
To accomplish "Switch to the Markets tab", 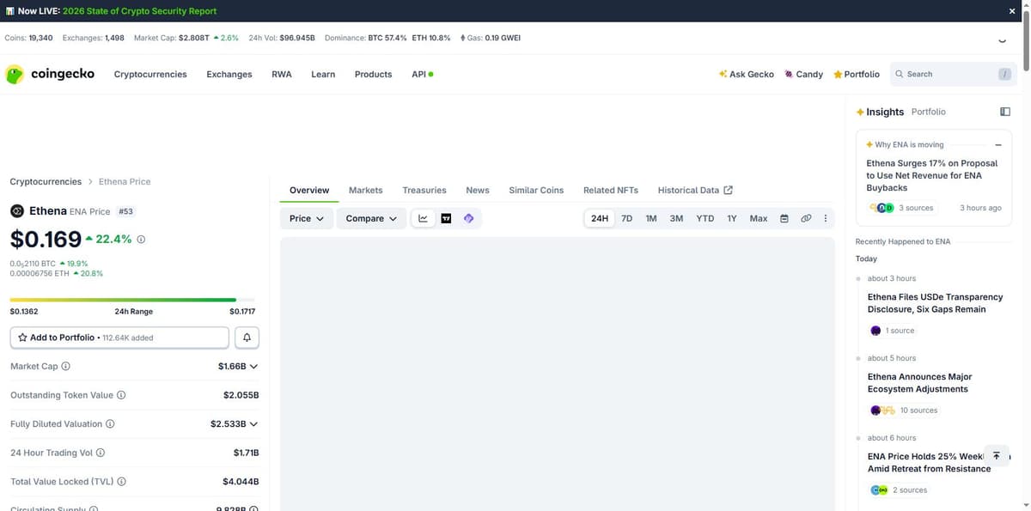I will point(366,191).
